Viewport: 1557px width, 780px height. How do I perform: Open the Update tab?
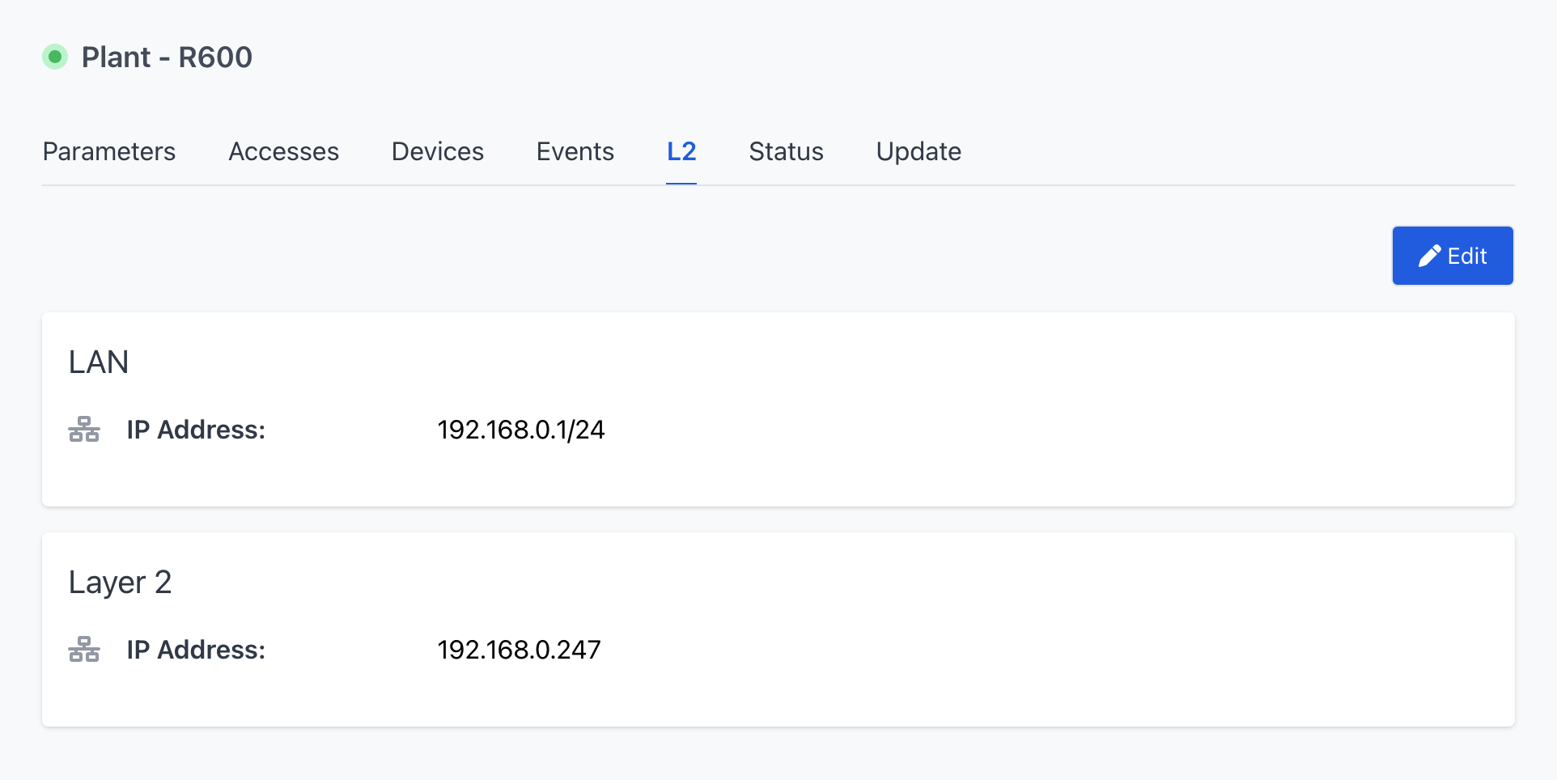pos(919,151)
